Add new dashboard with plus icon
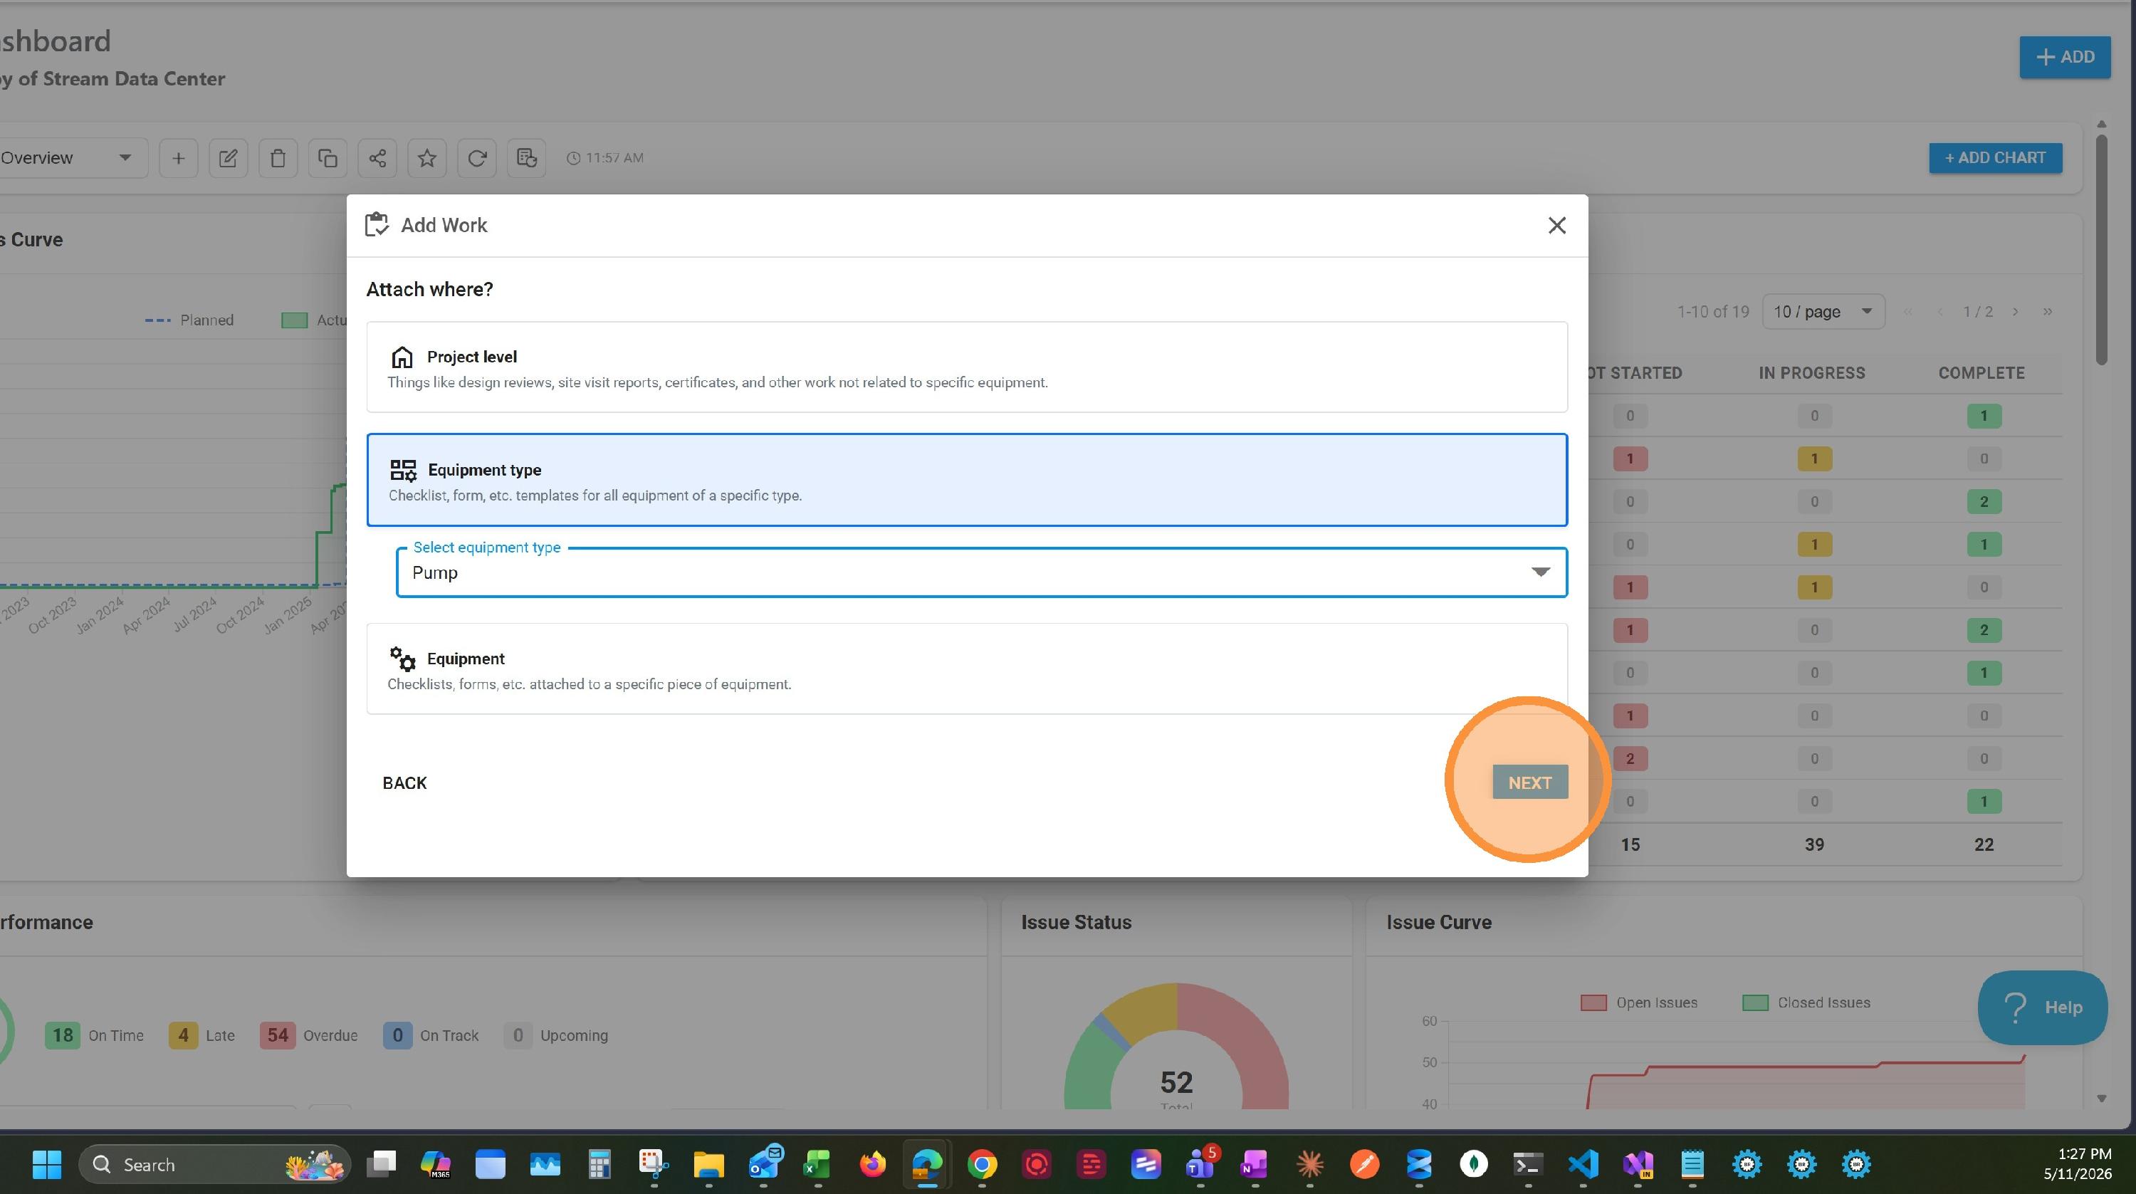 178,157
